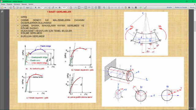Viewport: 196px width, 110px height.
Task: Click the rotate view icon
Action: pos(104,7)
